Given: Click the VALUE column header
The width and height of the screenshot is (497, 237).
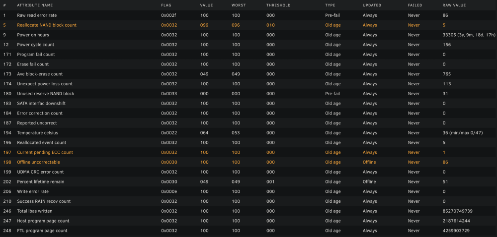Looking at the screenshot, I should (x=206, y=5).
